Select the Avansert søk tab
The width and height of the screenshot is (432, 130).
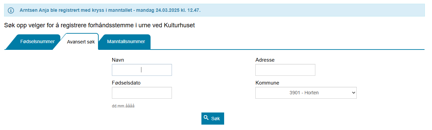click(x=81, y=42)
